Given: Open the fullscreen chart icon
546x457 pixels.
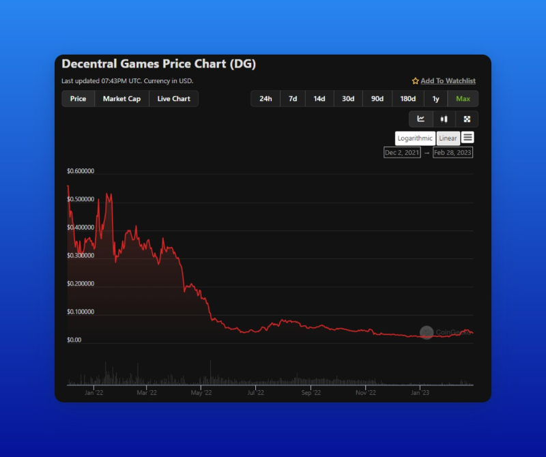Looking at the screenshot, I should (467, 119).
